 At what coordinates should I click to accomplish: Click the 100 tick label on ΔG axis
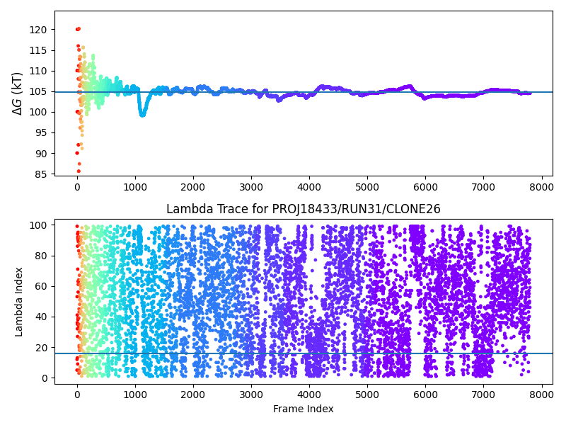pos(38,112)
